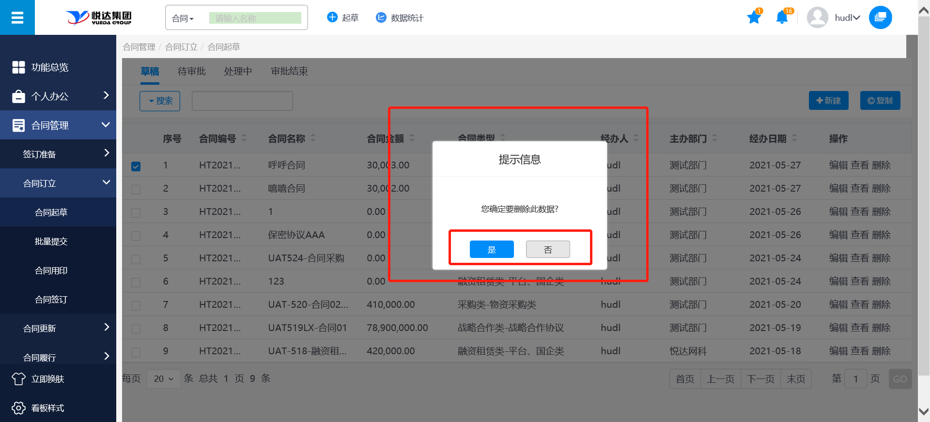This screenshot has width=930, height=422.
Task: Open the 合同 search type dropdown
Action: point(183,18)
